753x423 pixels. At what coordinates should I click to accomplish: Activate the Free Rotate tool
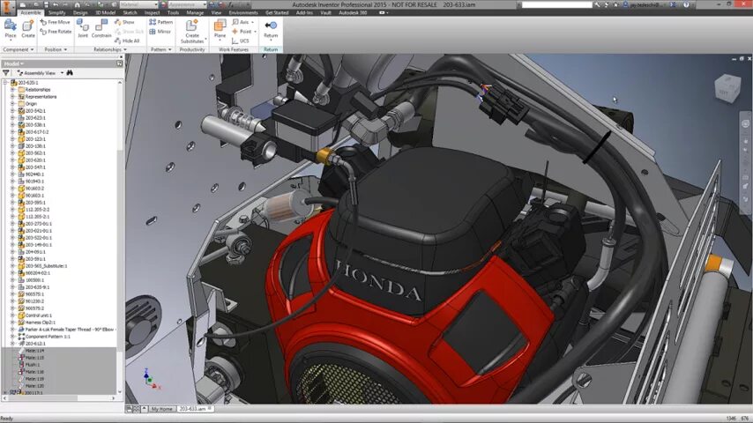[x=56, y=32]
